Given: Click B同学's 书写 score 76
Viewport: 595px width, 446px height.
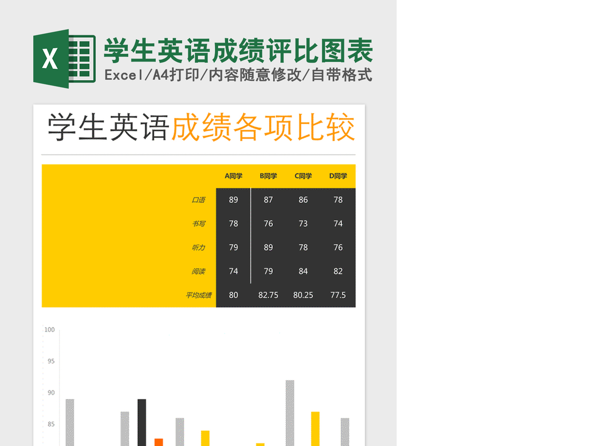Looking at the screenshot, I should tap(268, 223).
